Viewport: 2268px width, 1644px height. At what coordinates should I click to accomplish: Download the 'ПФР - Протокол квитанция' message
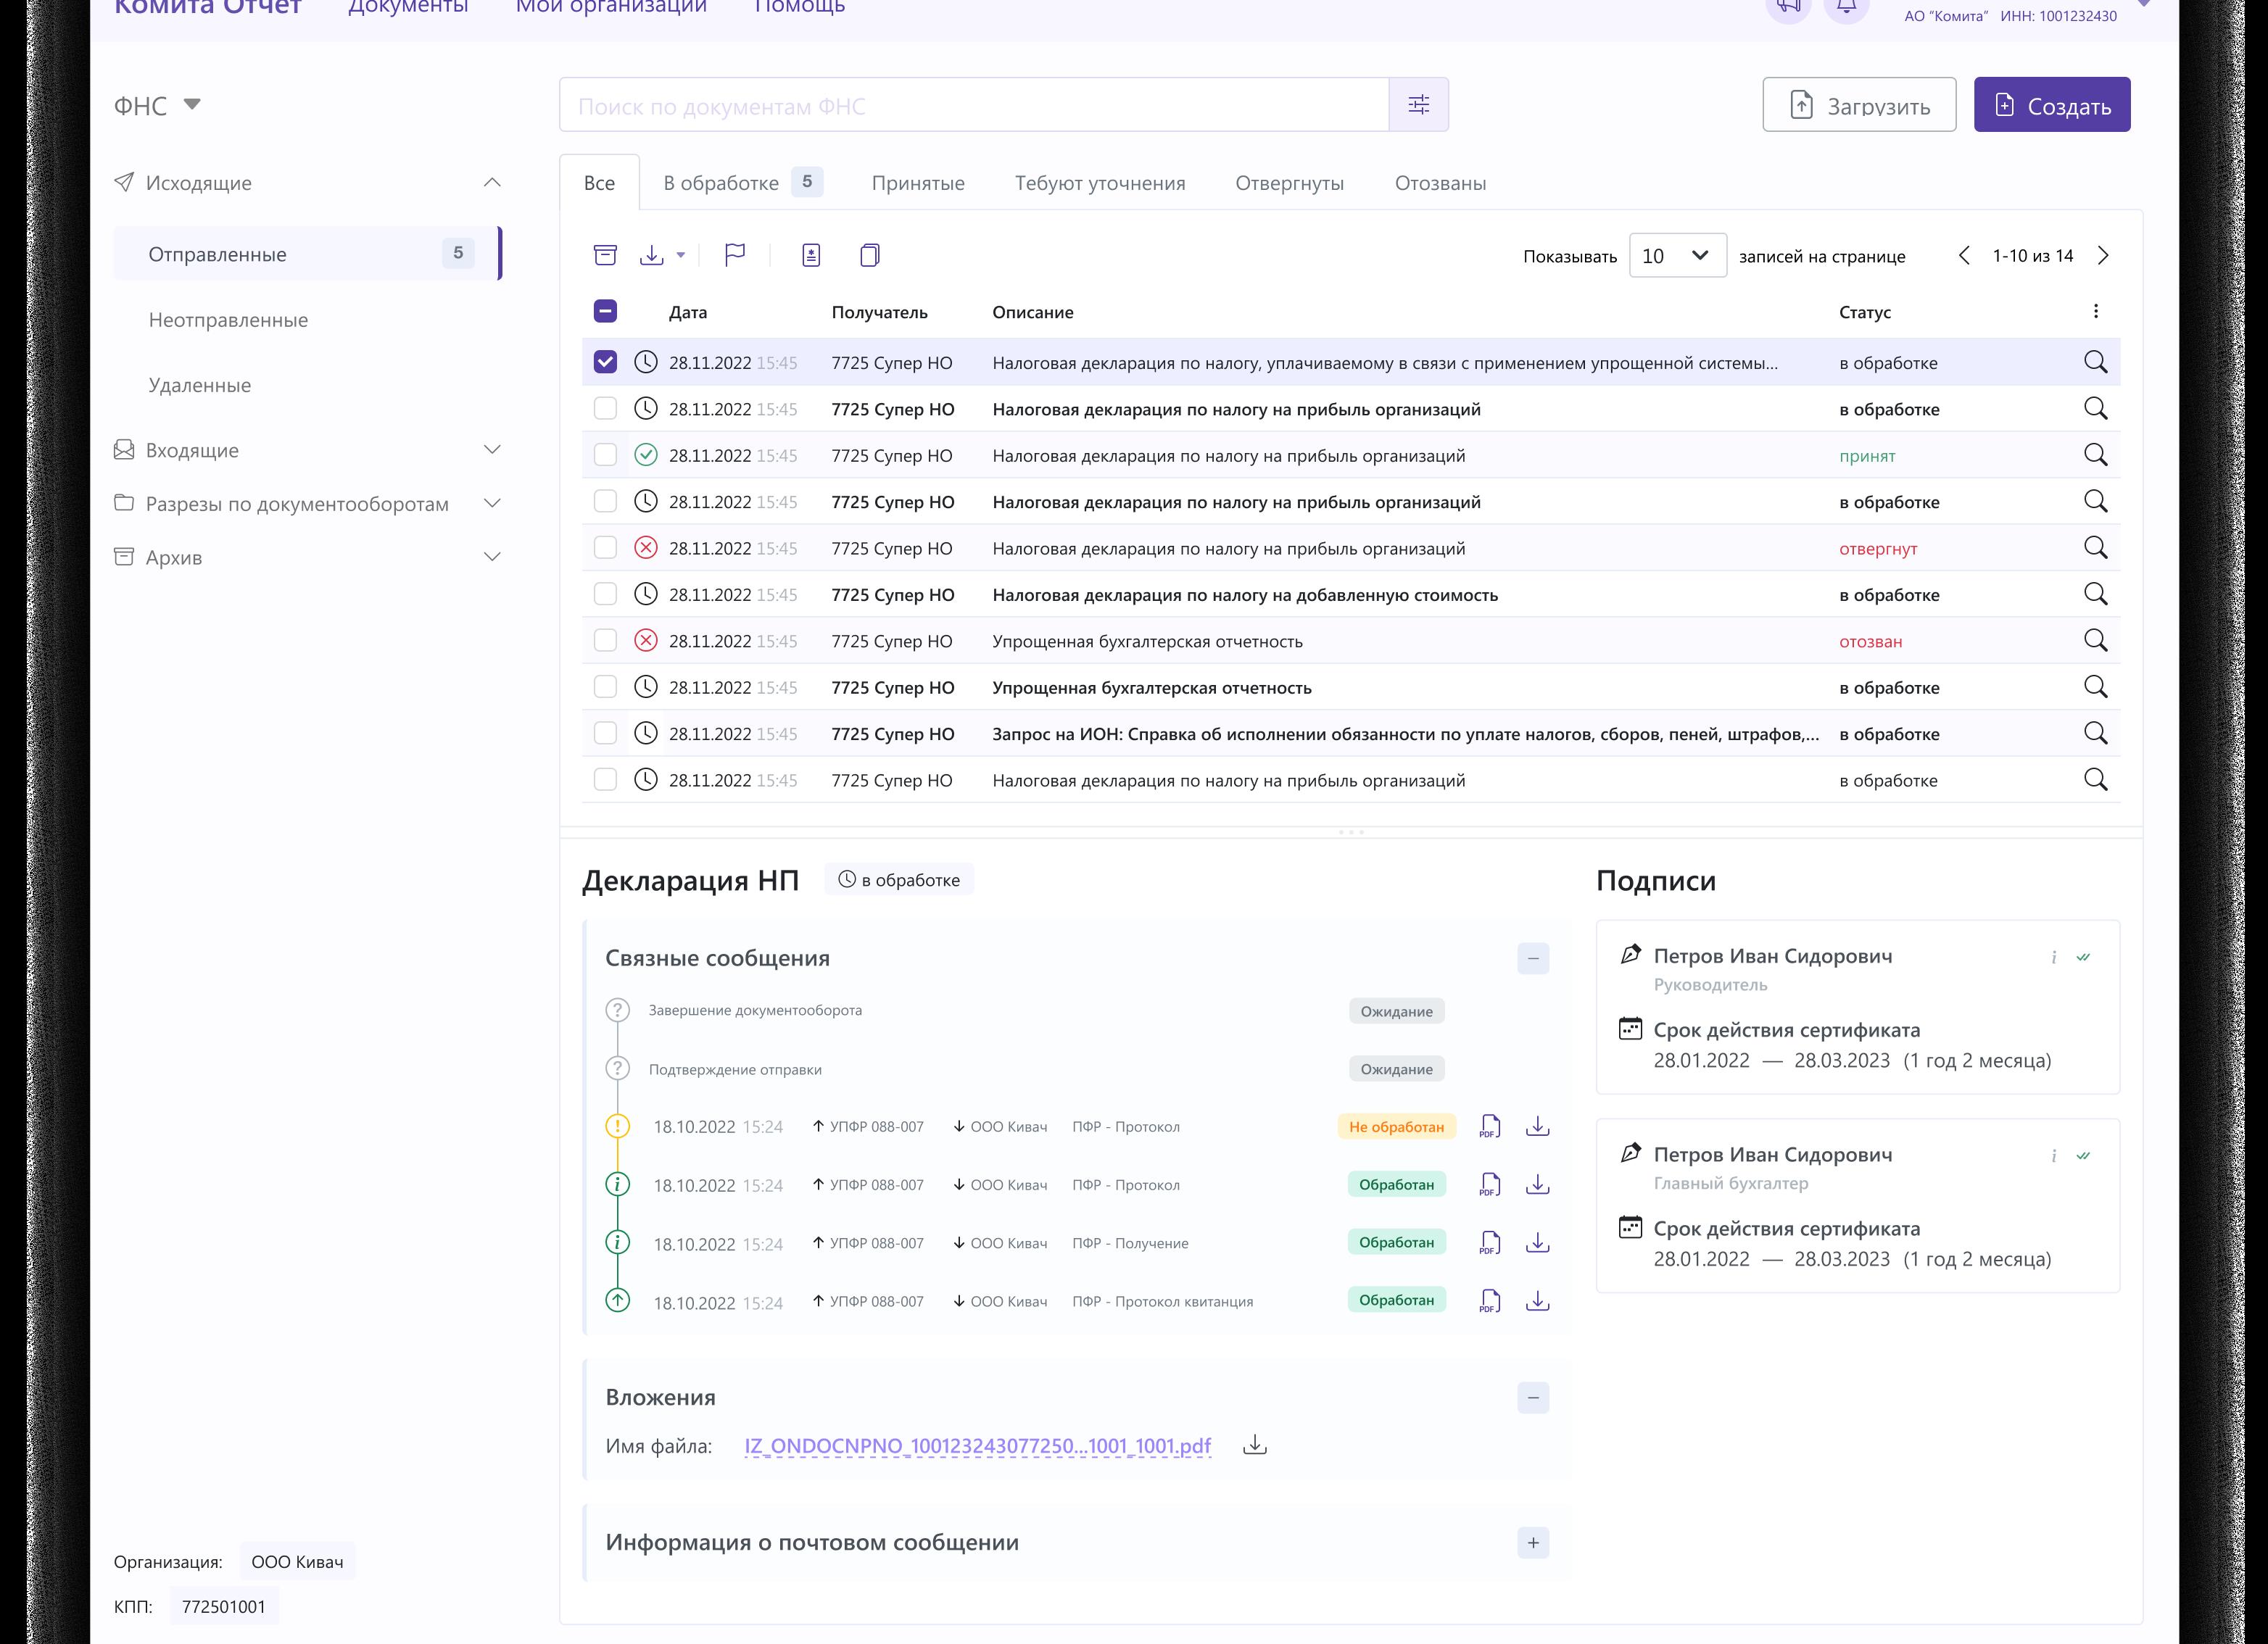tap(1538, 1301)
